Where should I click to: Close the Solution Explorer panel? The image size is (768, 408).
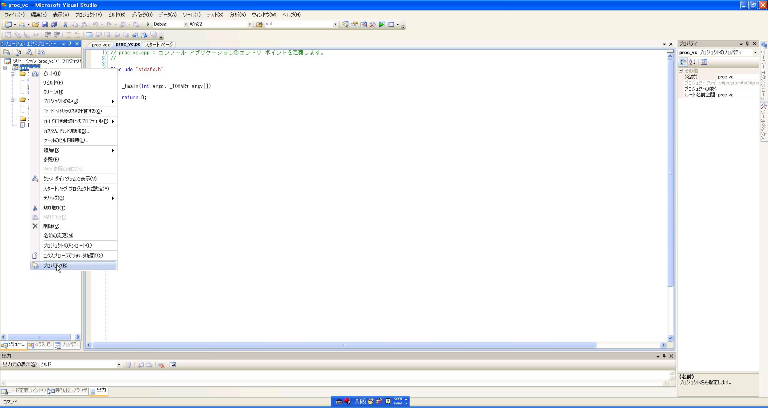[x=77, y=44]
